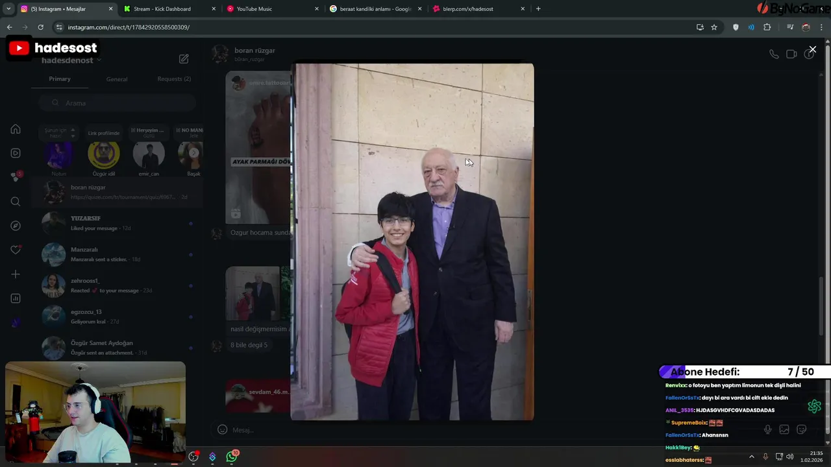Viewport: 831px width, 467px height.
Task: Start an audio call with boran rüzgar
Action: click(774, 54)
